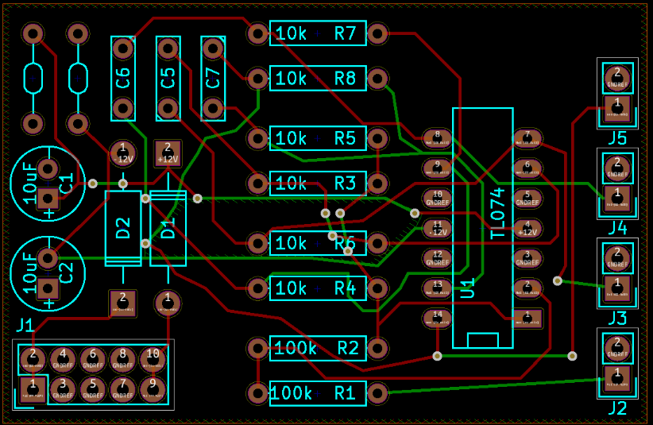Click the R1 100k resistor body

click(318, 393)
